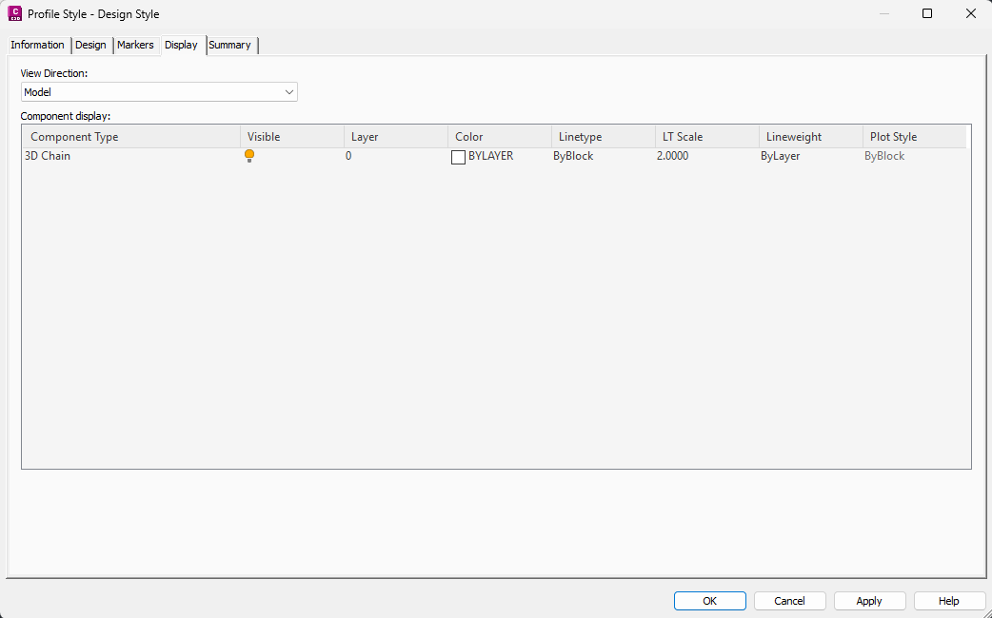Image resolution: width=992 pixels, height=618 pixels.
Task: Click the Civil 3D icon in title bar
Action: [x=12, y=13]
